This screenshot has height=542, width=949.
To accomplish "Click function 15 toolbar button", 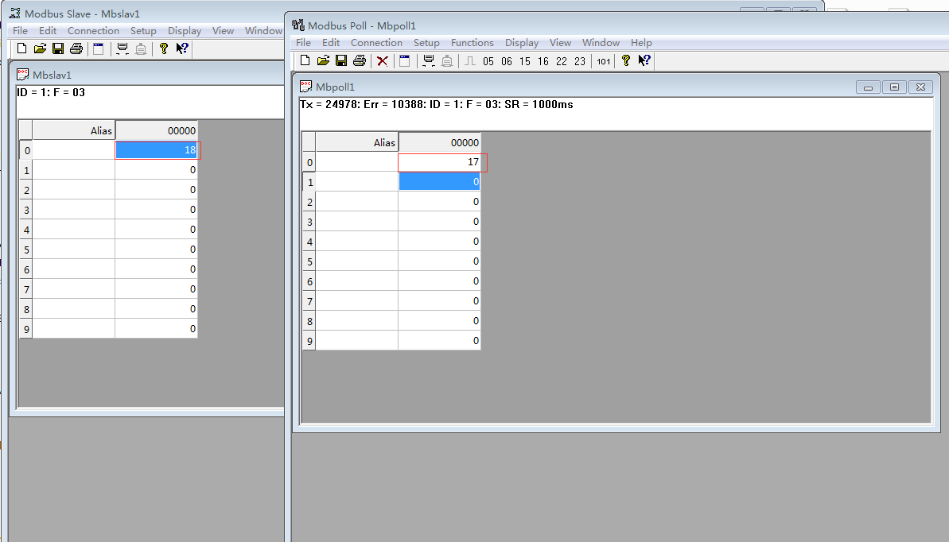I will click(x=525, y=61).
